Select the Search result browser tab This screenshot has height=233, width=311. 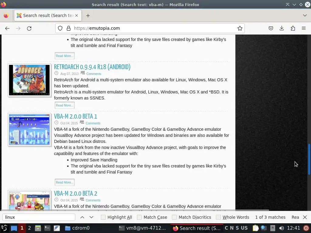(x=48, y=15)
